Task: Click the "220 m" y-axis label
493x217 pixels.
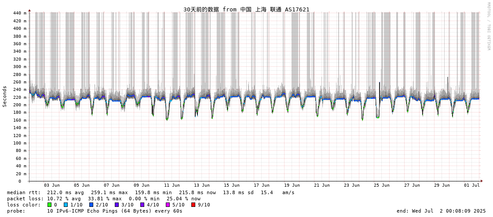Action: point(19,97)
